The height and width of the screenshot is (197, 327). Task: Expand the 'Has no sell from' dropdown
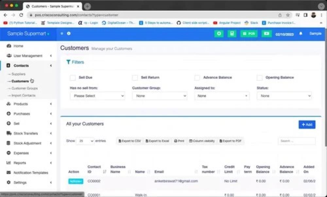click(x=97, y=96)
